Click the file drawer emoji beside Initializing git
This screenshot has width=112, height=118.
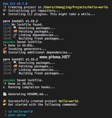click(x=5, y=11)
